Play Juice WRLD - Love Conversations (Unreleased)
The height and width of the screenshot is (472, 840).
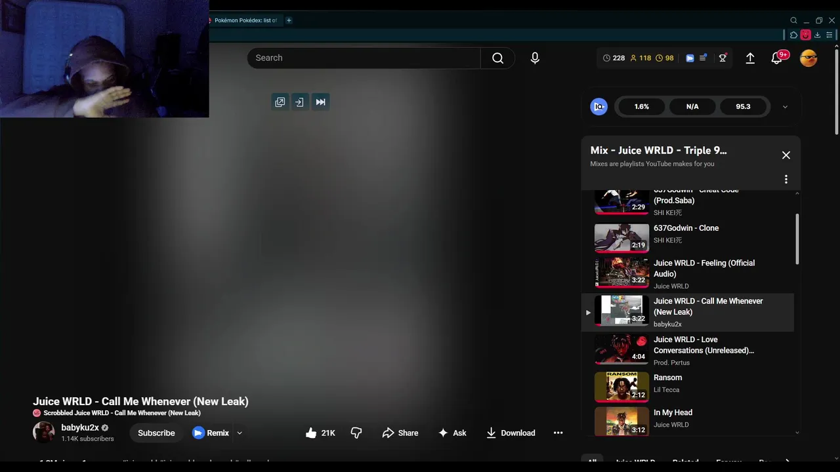[x=687, y=350]
